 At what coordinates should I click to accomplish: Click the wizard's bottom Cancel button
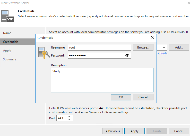pos(179,131)
